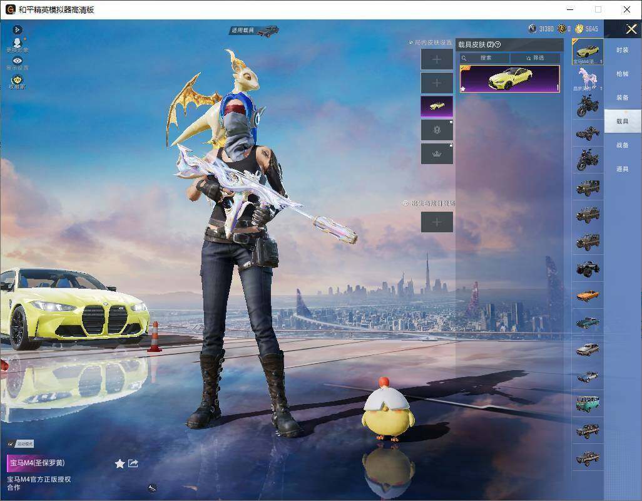642x501 pixels.
Task: Click the round arrow icon above 更换形象
Action: pyautogui.click(x=17, y=29)
